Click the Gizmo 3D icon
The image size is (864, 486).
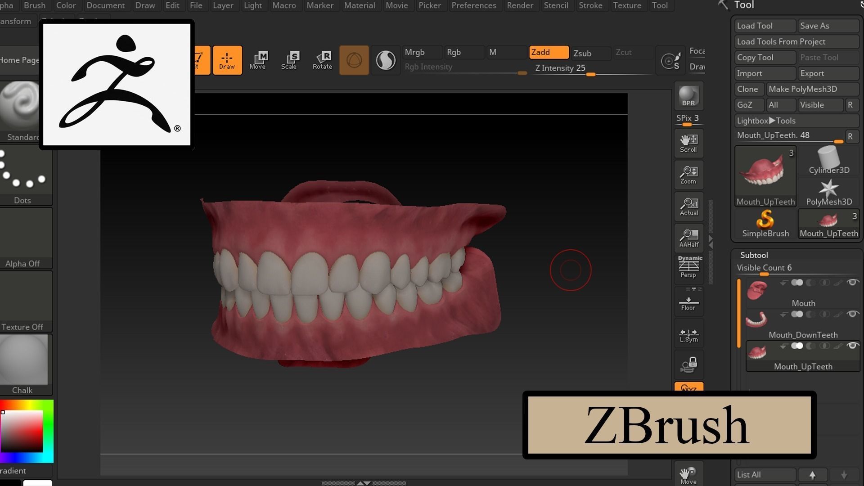point(354,60)
